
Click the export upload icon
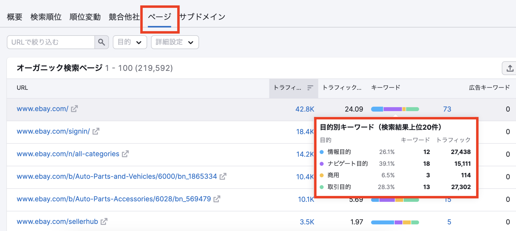(x=510, y=68)
